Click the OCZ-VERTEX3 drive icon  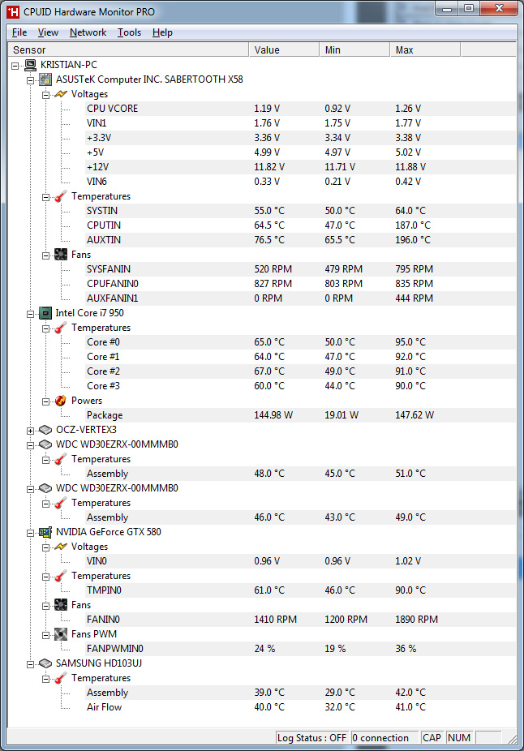(45, 430)
